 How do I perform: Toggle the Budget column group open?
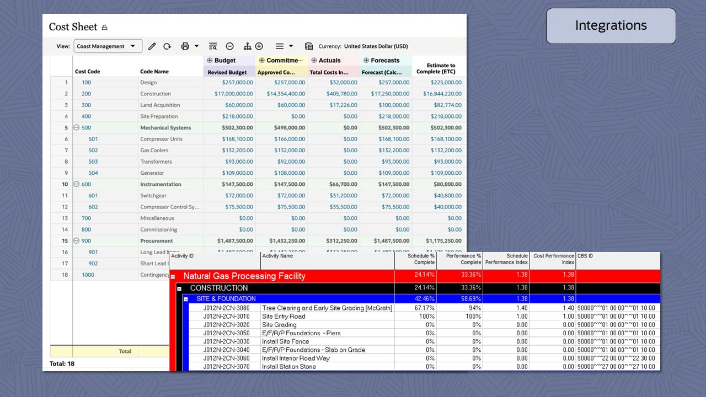point(209,60)
